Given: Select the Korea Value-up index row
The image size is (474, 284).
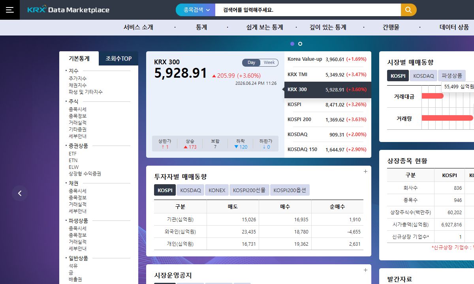Looking at the screenshot, I should (327, 59).
